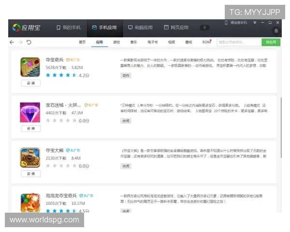Click the 夺宝大熊 description text
The image size is (290, 232).
(193, 154)
